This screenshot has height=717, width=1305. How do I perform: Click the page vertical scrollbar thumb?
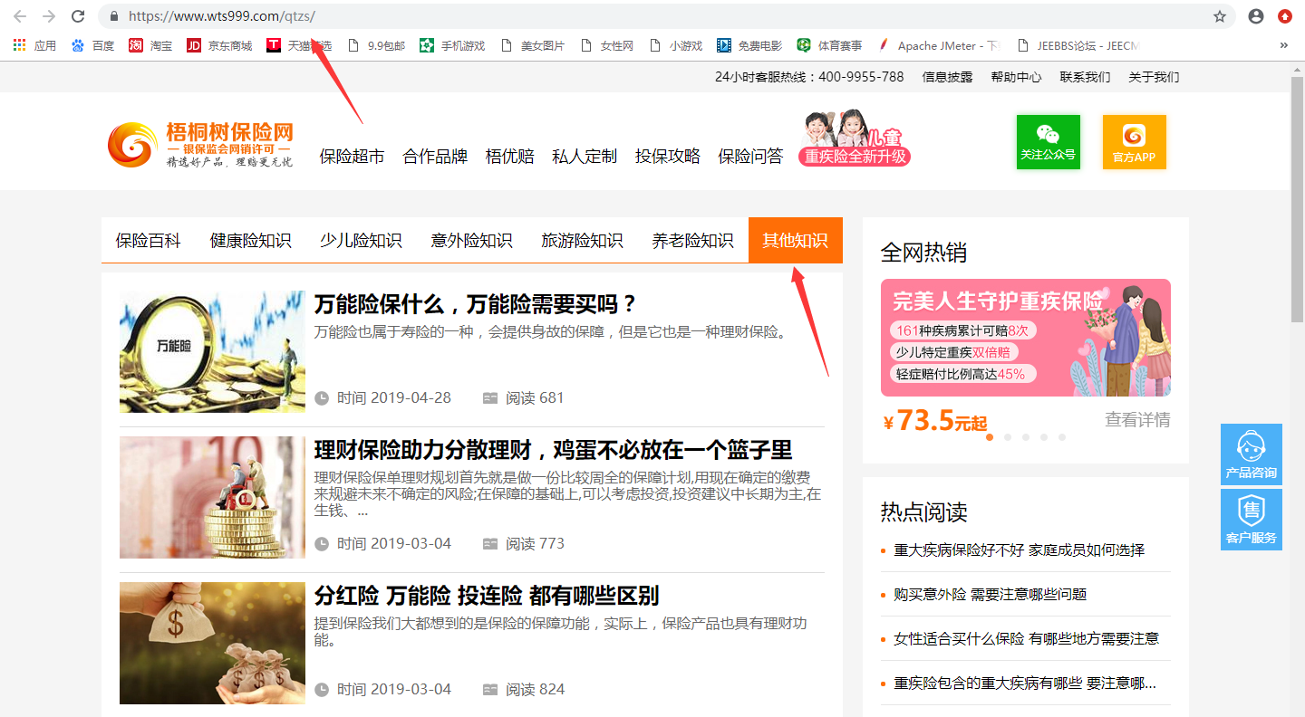click(x=1298, y=200)
